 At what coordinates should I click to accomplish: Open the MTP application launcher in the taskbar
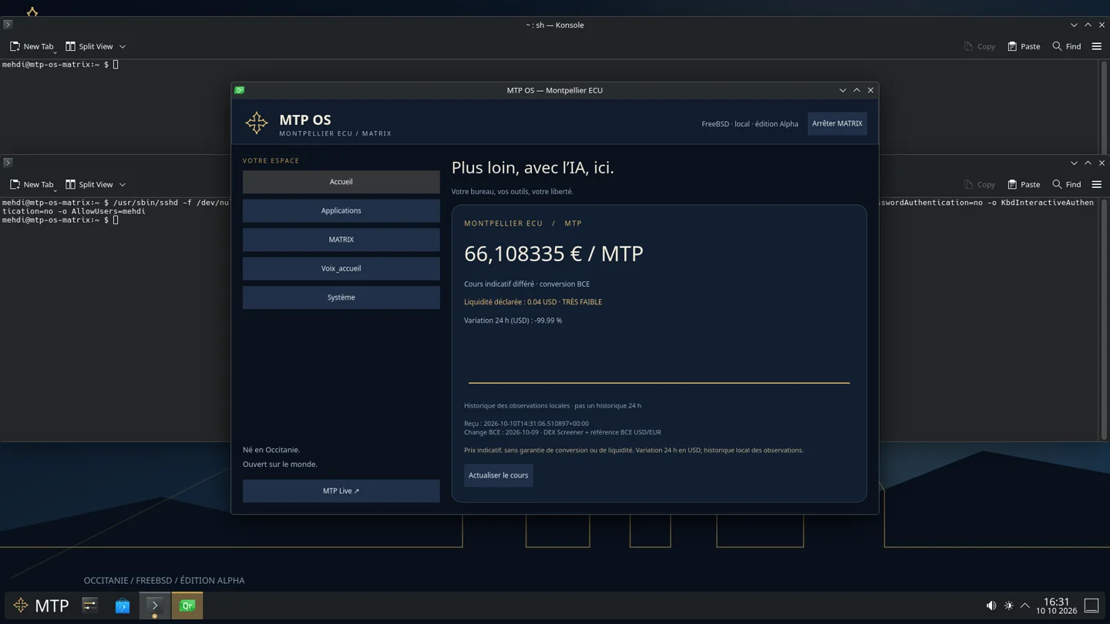point(42,606)
